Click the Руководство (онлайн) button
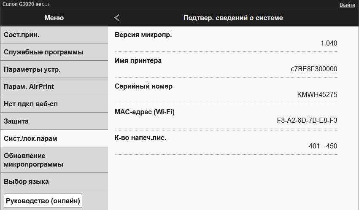 [x=43, y=201]
